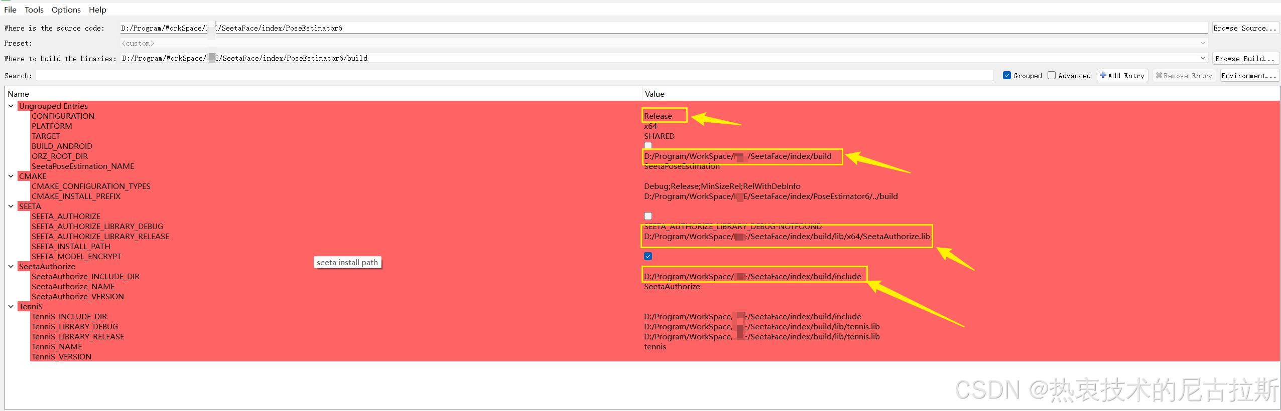The image size is (1281, 411).
Task: Select the SeetaAuthorize_VERSION entry
Action: coord(78,296)
